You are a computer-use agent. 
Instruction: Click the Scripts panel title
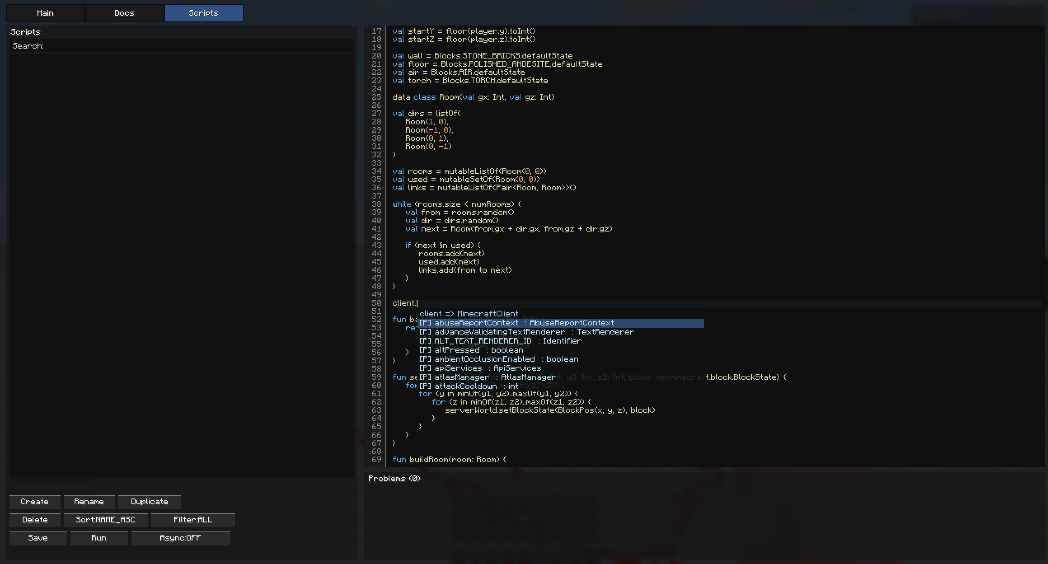tap(26, 32)
